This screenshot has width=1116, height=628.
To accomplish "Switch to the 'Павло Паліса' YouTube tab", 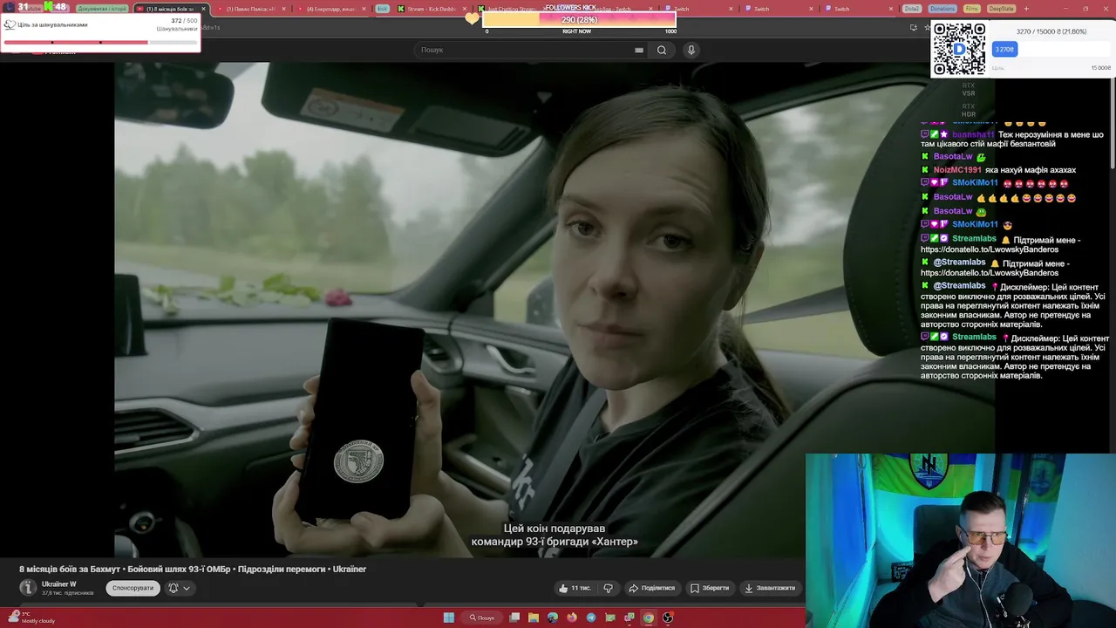I will tap(251, 9).
